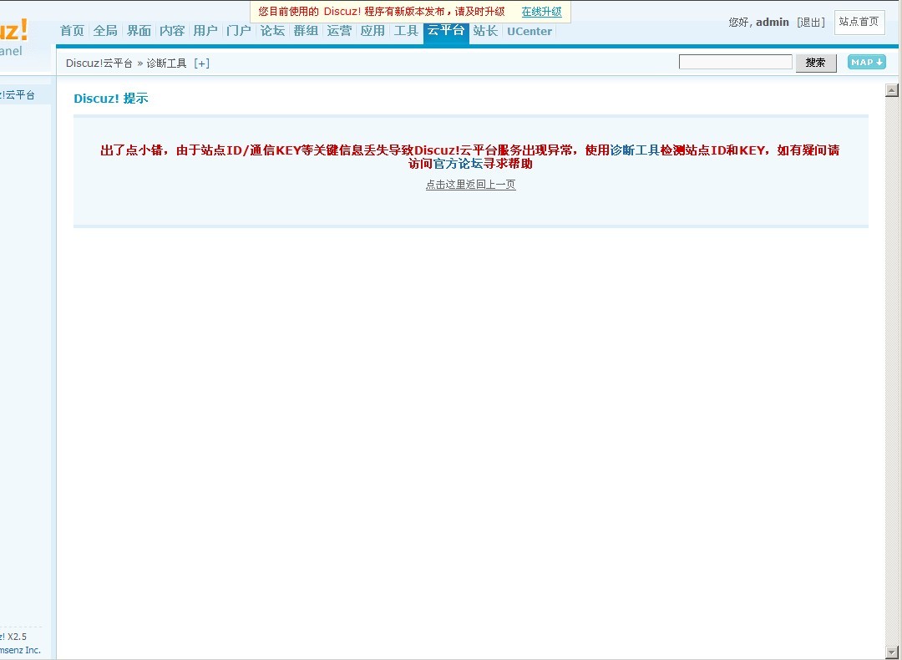This screenshot has width=902, height=660.
Task: Click the Discuz!云平台 breadcrumb text
Action: coord(99,63)
